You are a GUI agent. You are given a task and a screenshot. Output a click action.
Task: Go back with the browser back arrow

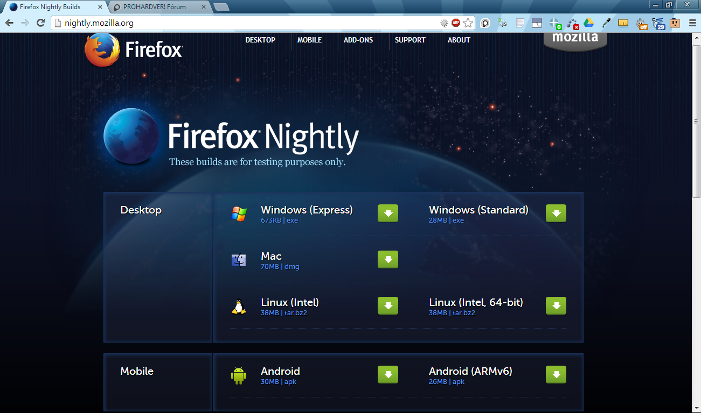tap(9, 23)
